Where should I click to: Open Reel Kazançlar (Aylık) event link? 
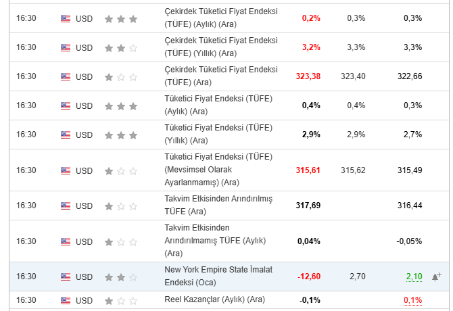click(x=214, y=300)
